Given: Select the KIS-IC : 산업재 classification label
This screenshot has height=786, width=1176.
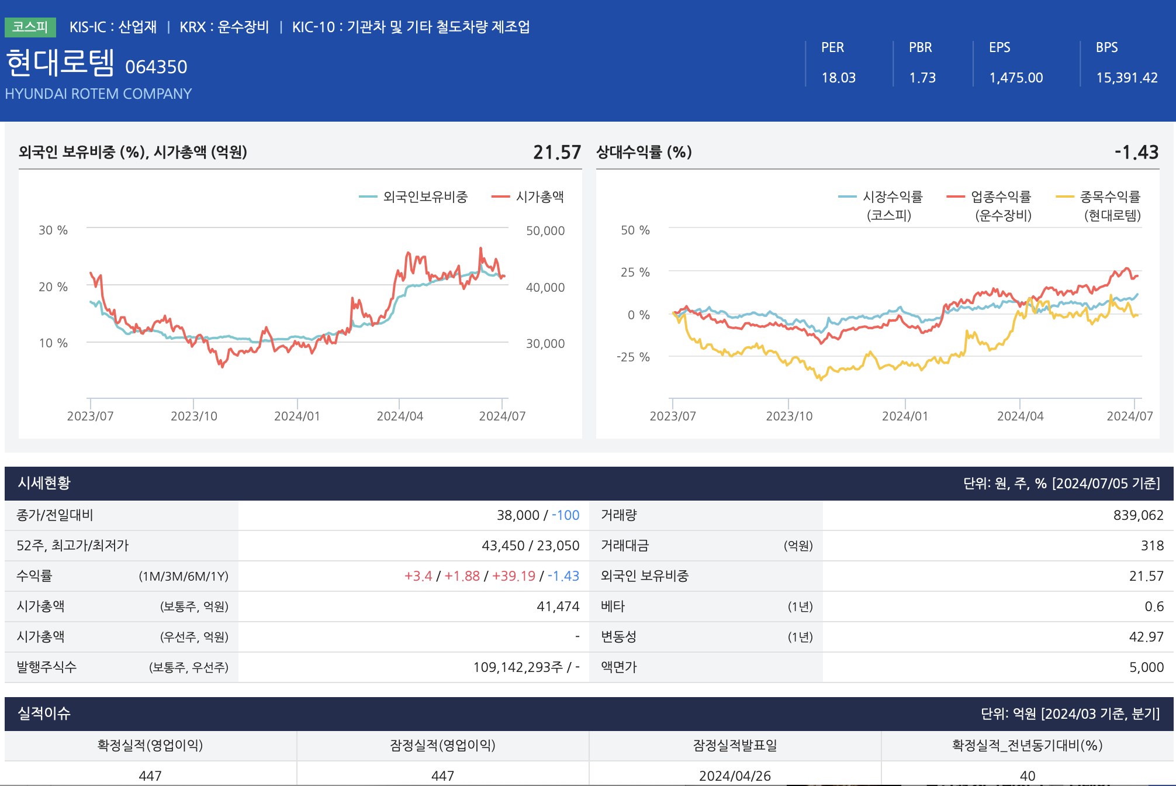Looking at the screenshot, I should click(x=113, y=27).
